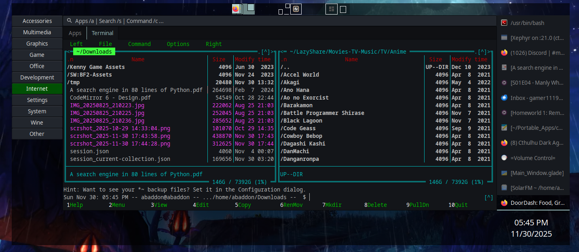Open the Left pull-down menu
This screenshot has width=579, height=252.
pyautogui.click(x=76, y=44)
